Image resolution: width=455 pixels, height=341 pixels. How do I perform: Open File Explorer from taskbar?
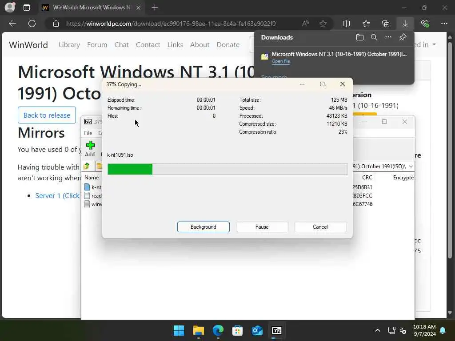[x=199, y=330]
